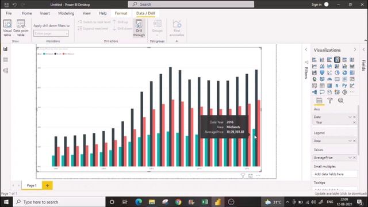Open the Insert ribbon tab

click(45, 13)
